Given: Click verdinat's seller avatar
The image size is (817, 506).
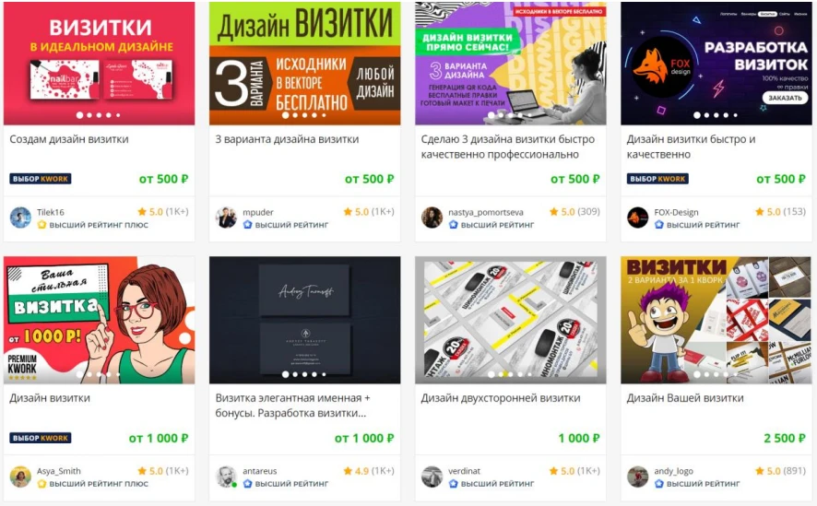Looking at the screenshot, I should click(x=432, y=477).
